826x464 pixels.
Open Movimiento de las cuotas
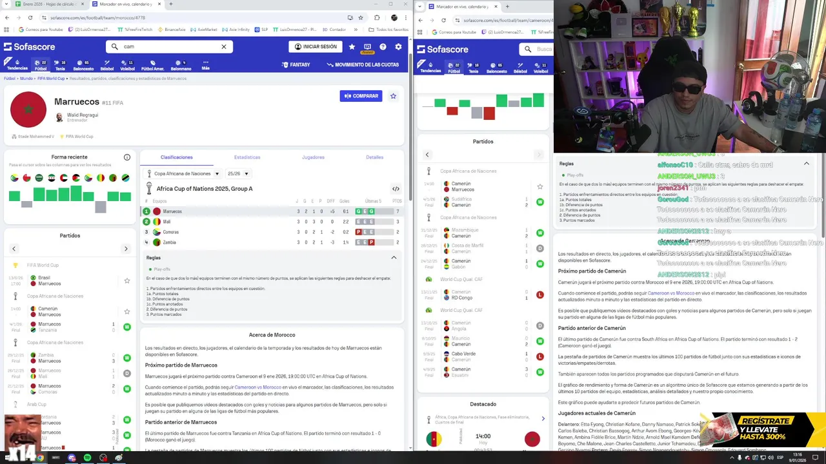(x=363, y=64)
